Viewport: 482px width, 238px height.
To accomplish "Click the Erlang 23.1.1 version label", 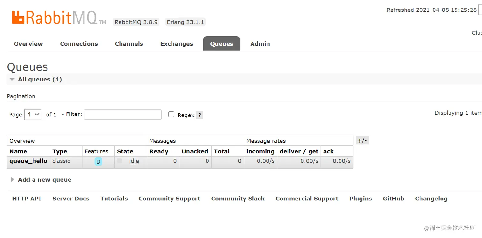I will point(185,22).
